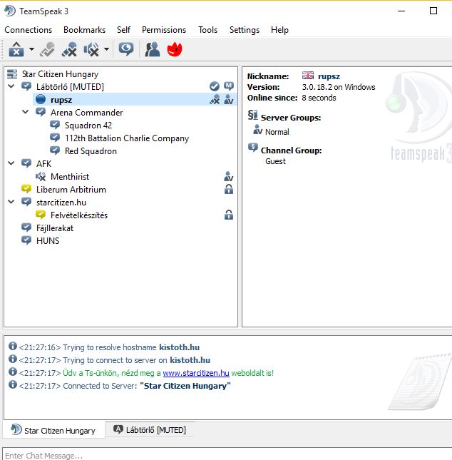
Task: Select the Squadron 42 channel
Action: (88, 126)
